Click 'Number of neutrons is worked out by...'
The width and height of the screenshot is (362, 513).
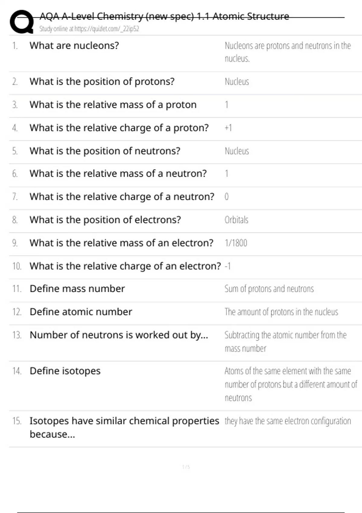click(x=119, y=335)
